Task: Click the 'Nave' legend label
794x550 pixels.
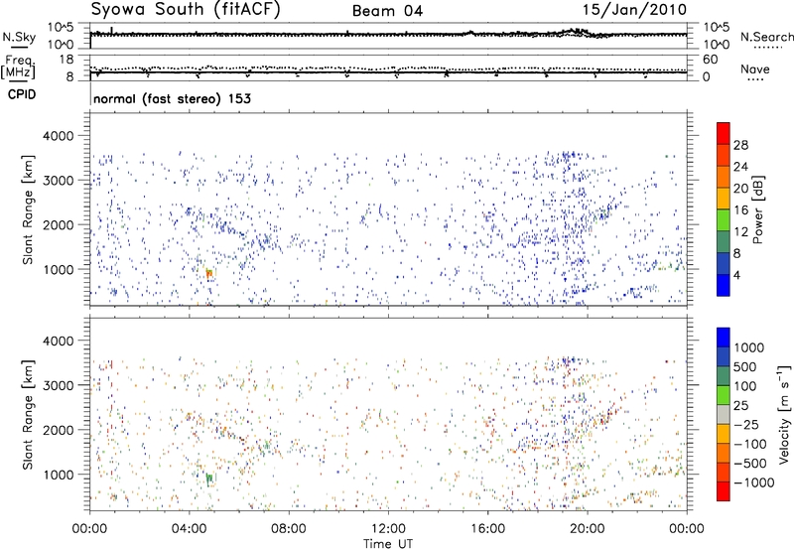Action: click(x=755, y=69)
